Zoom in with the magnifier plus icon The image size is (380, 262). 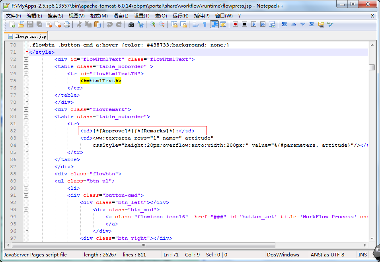pyautogui.click(x=152, y=24)
